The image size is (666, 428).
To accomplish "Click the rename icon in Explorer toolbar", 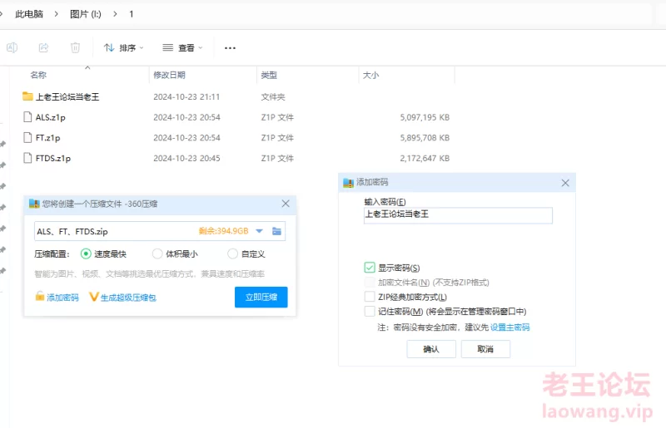I will [x=12, y=48].
